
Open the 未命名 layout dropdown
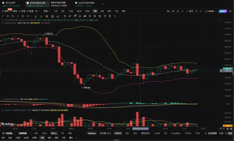[x=211, y=11]
